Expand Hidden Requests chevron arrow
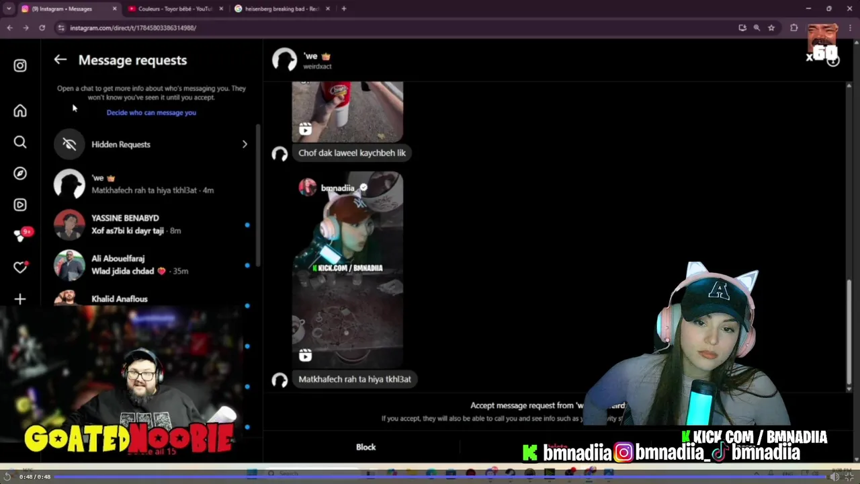This screenshot has height=484, width=860. (x=245, y=145)
